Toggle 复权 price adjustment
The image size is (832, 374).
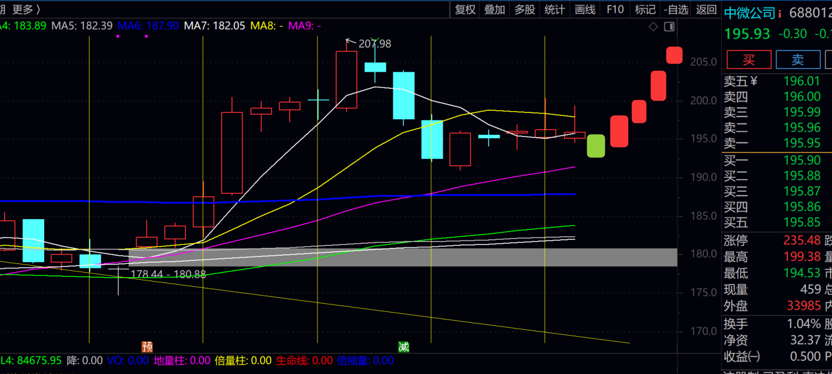465,9
